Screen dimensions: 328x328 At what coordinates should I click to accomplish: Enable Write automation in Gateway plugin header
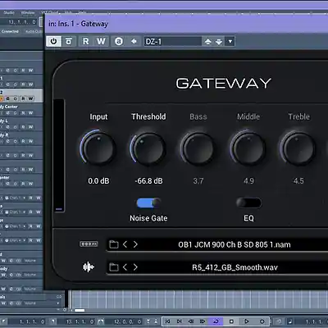click(x=101, y=41)
